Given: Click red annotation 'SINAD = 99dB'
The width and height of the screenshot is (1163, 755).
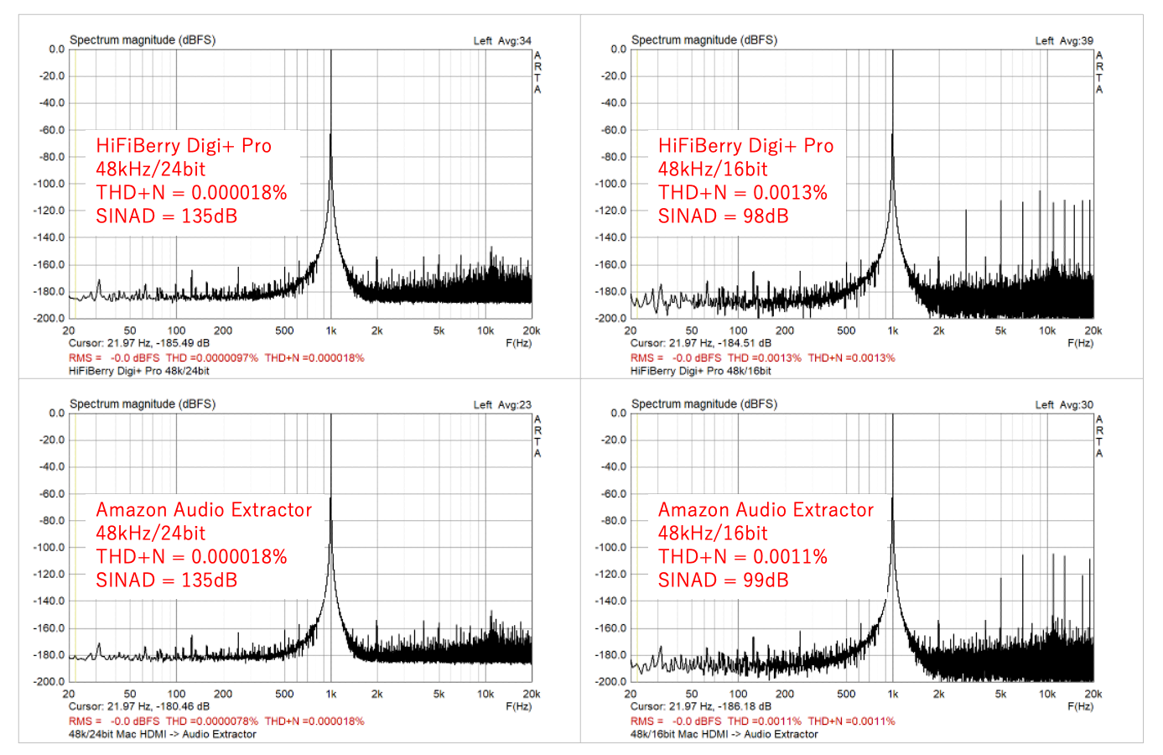Looking at the screenshot, I should [x=724, y=581].
